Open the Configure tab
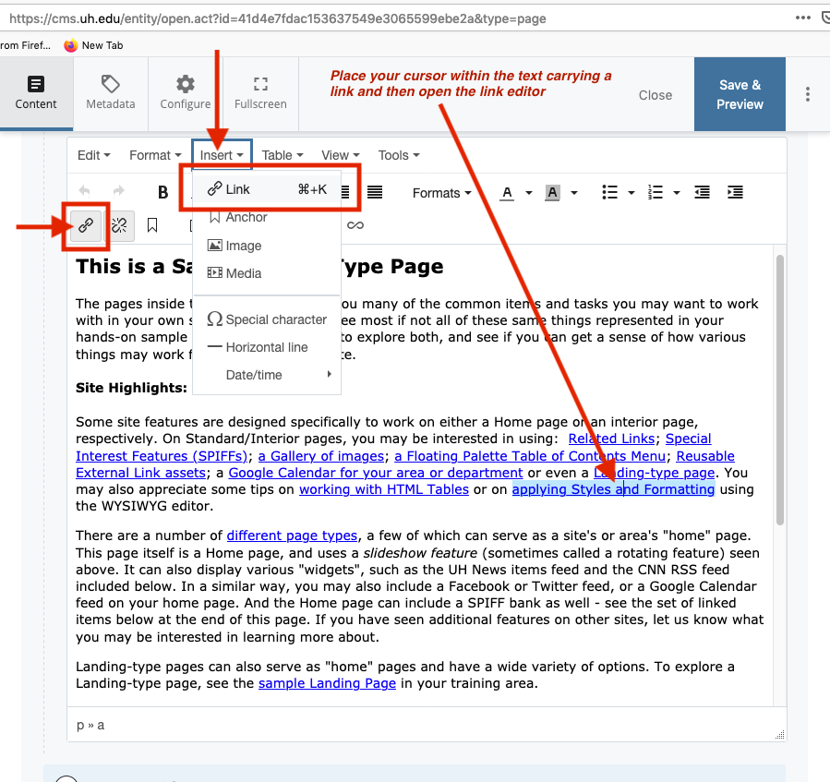 coord(186,93)
